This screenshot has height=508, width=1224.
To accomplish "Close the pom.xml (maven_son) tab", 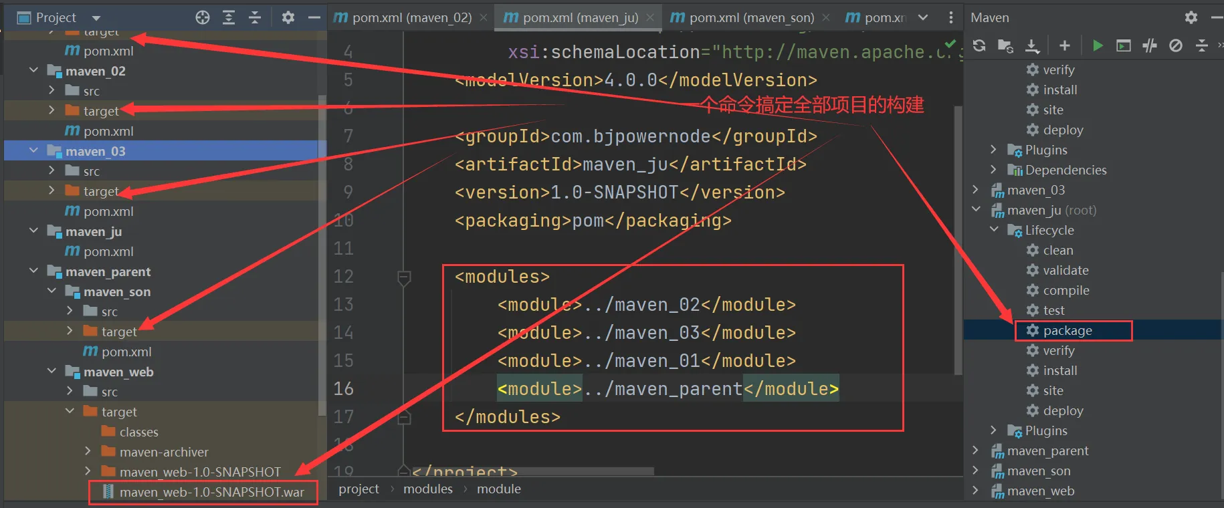I will (826, 17).
